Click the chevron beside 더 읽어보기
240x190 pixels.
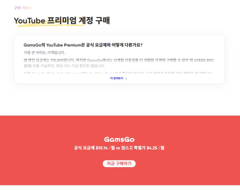[126, 79]
